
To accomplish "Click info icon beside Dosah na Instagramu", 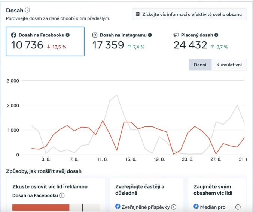I will click(150, 35).
